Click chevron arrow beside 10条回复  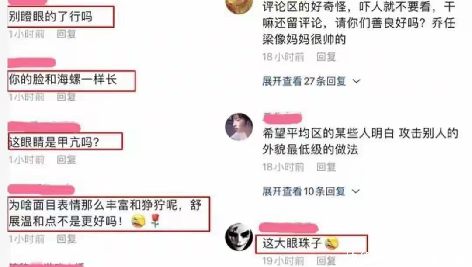tap(356, 191)
